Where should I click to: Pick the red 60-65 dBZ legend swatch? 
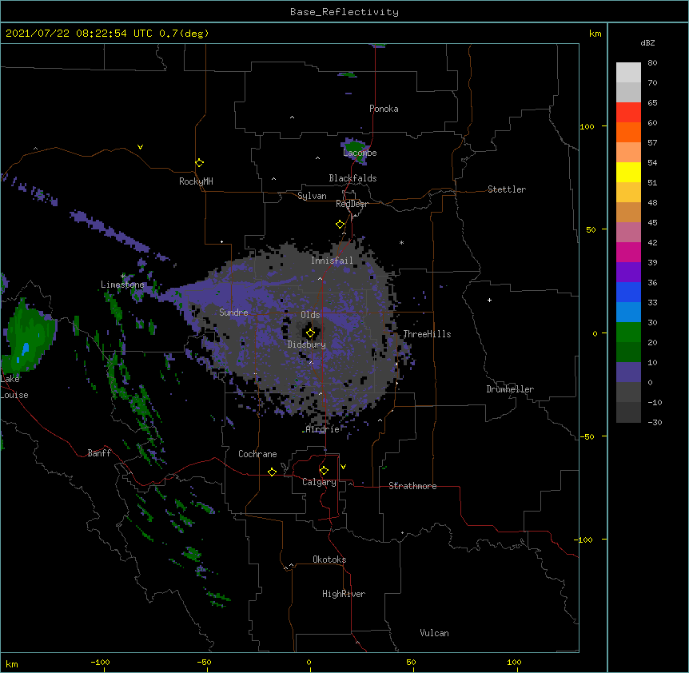[628, 113]
